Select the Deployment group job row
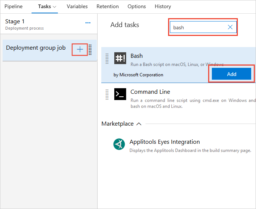Image resolution: width=256 pixels, height=209 pixels. pos(36,48)
